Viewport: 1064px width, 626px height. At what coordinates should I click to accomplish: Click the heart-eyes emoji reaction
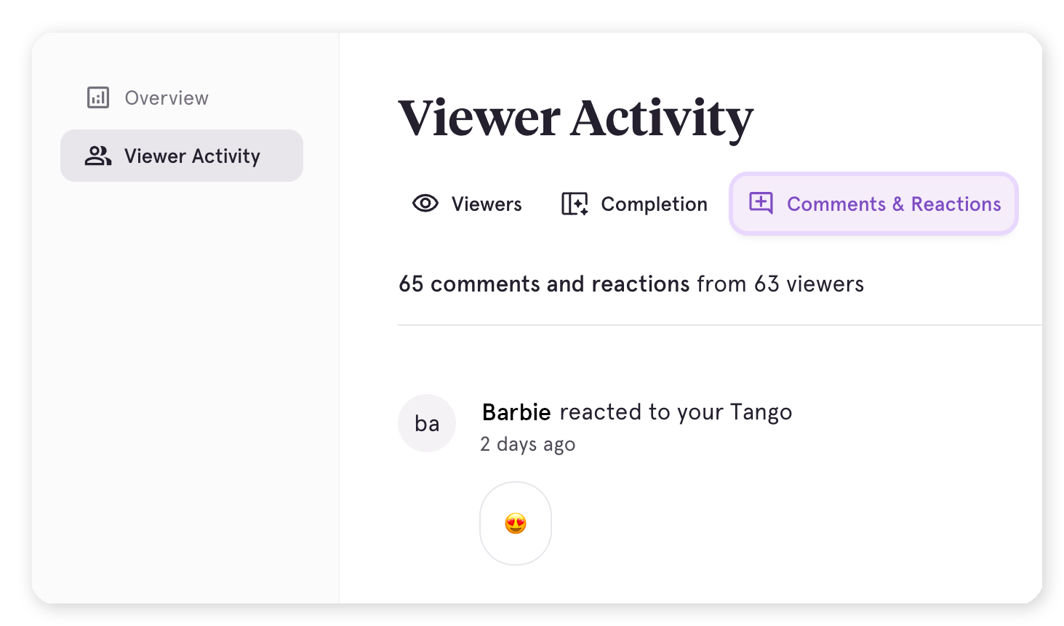tap(516, 523)
